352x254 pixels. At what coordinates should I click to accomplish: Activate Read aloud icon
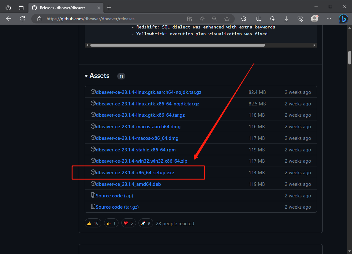click(202, 19)
